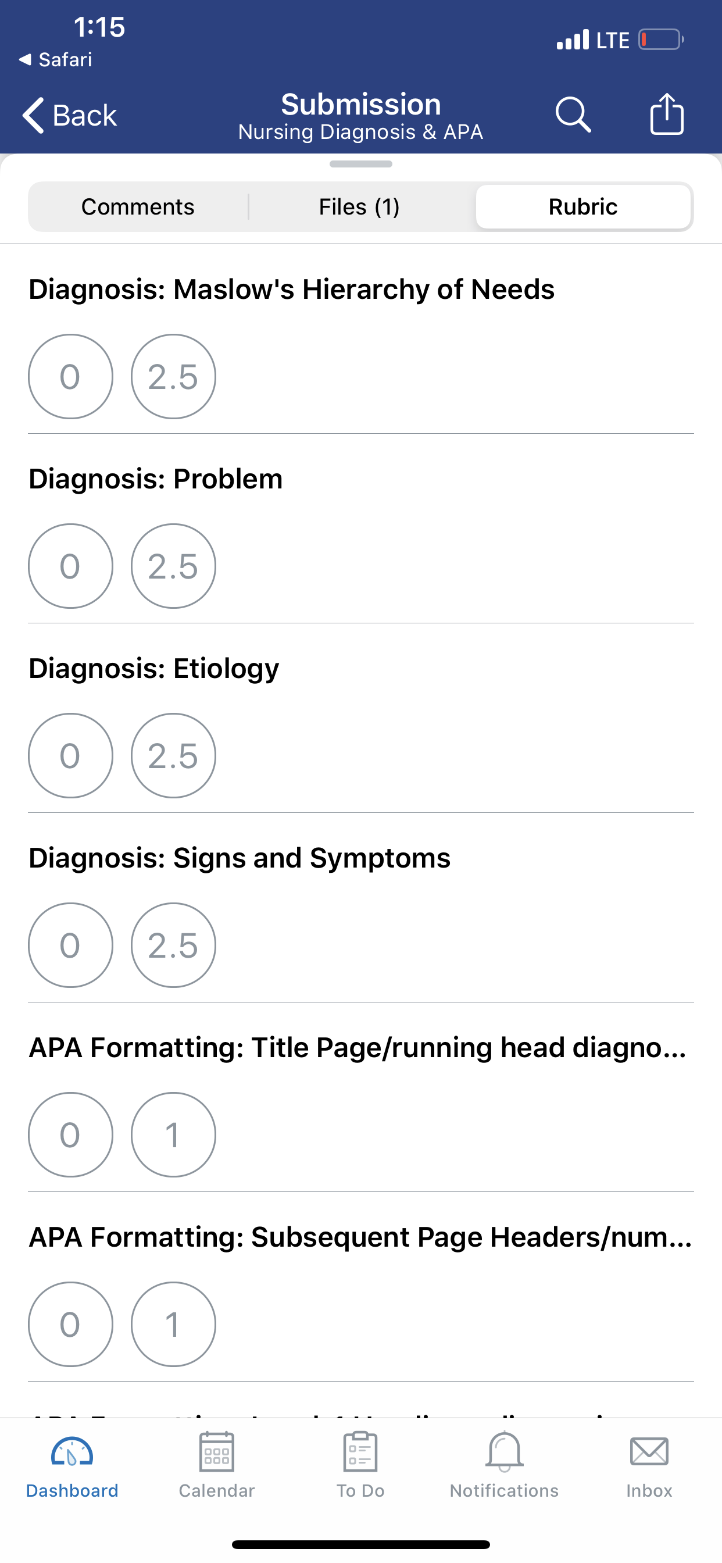This screenshot has height=1563, width=722.
Task: Select 2.5 rating for Diagnosis: Etiology
Action: tap(173, 755)
